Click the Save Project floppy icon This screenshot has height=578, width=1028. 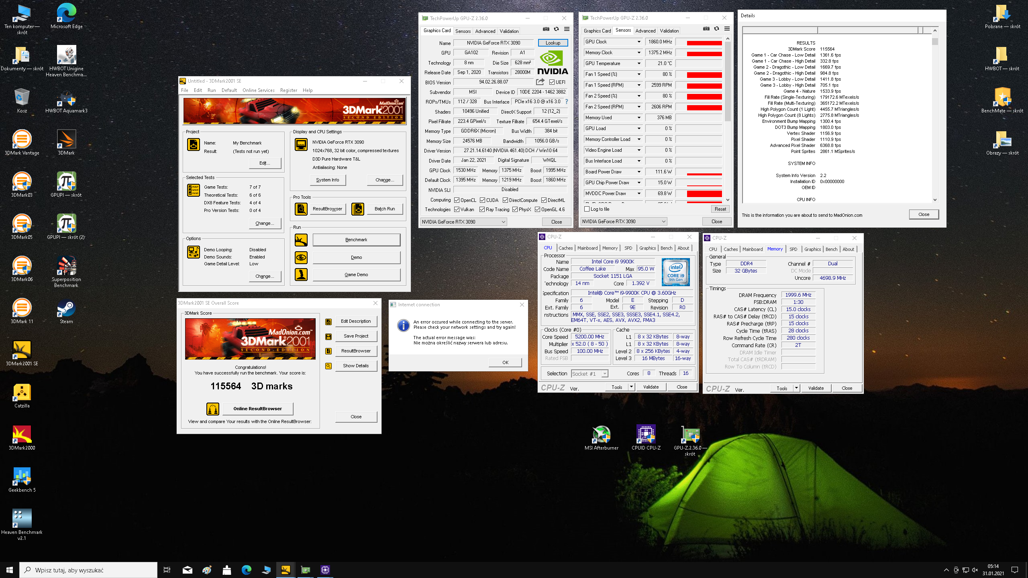click(x=328, y=336)
